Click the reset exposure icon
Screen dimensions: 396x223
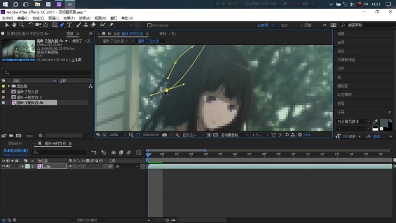(300, 135)
